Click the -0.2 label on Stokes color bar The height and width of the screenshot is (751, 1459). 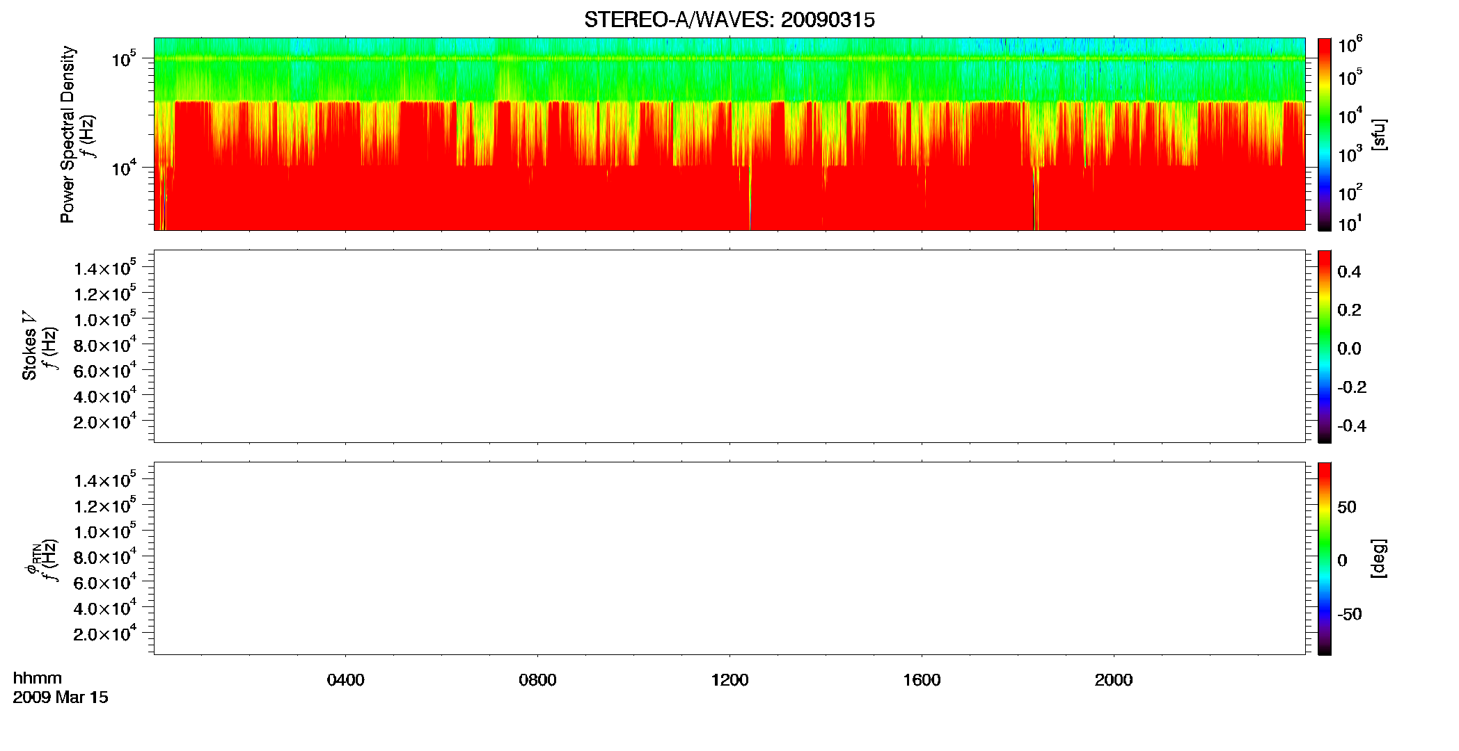[1352, 387]
